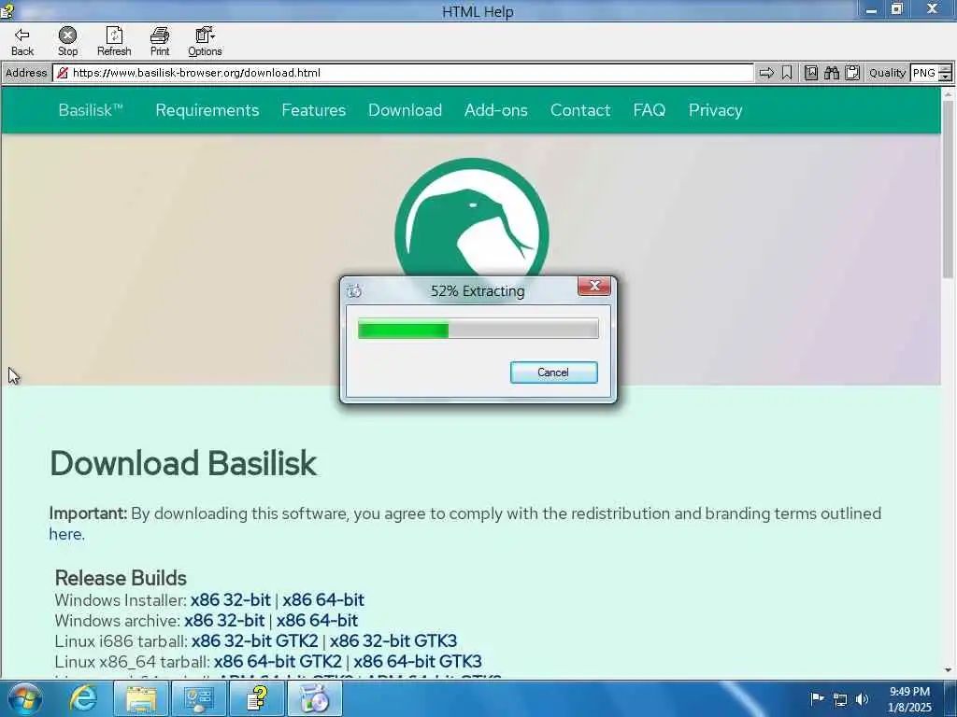Increase Quality with the spinner up arrow
The image size is (957, 717).
(x=945, y=69)
